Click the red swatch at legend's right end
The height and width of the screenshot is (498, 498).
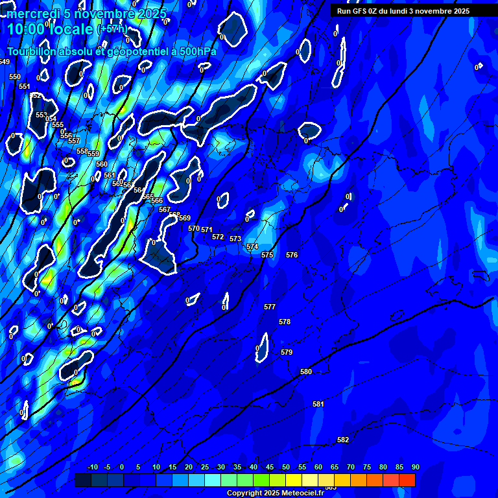pos(407,480)
